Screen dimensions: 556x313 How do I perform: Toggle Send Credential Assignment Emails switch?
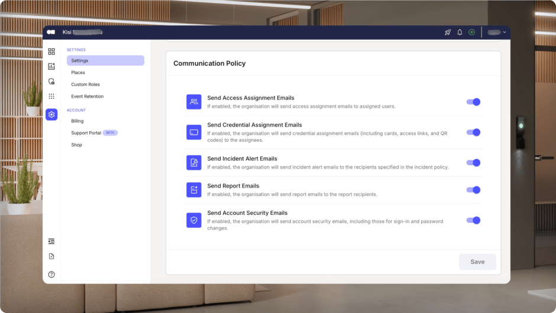click(473, 133)
